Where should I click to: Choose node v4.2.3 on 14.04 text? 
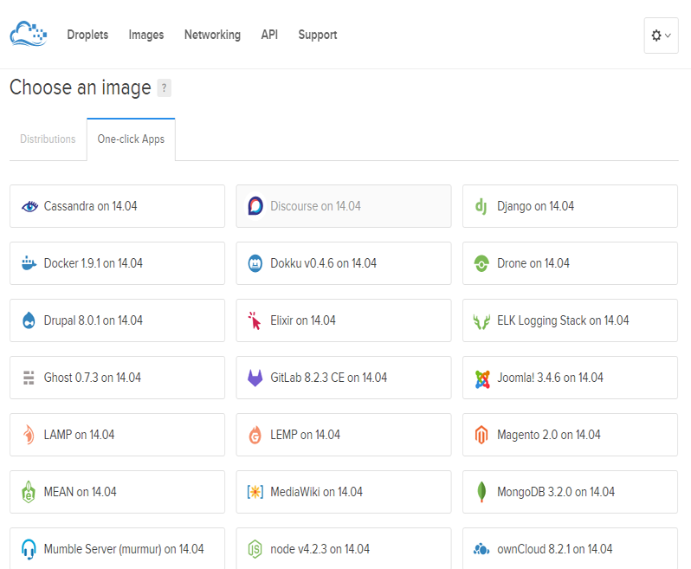tap(320, 549)
